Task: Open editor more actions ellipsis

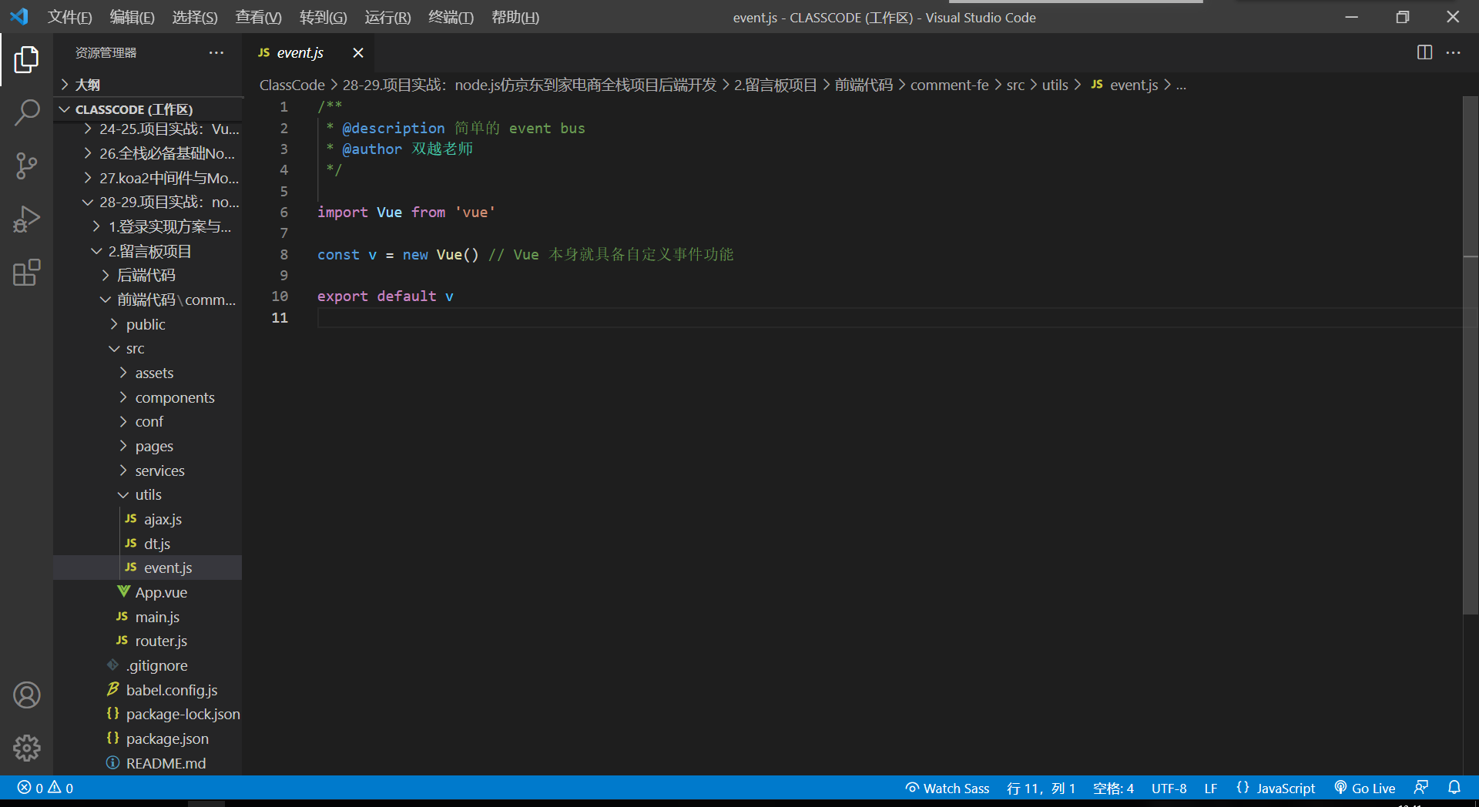Action: coord(1454,52)
